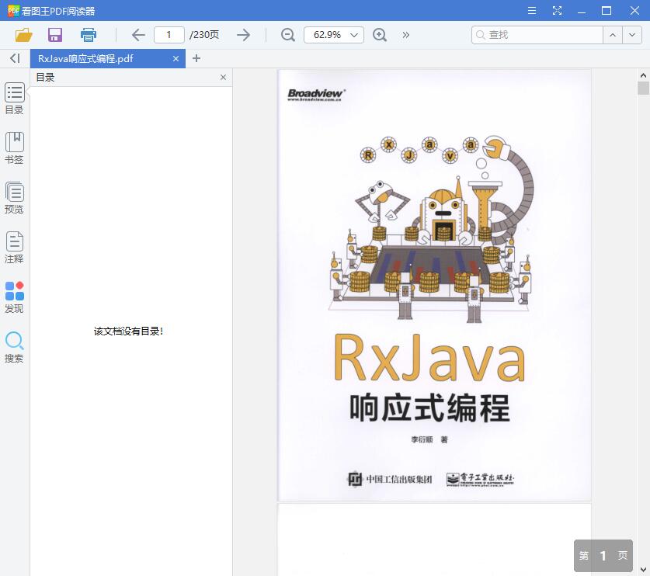
Task: Open the 搜索 search sidebar panel
Action: tap(15, 347)
